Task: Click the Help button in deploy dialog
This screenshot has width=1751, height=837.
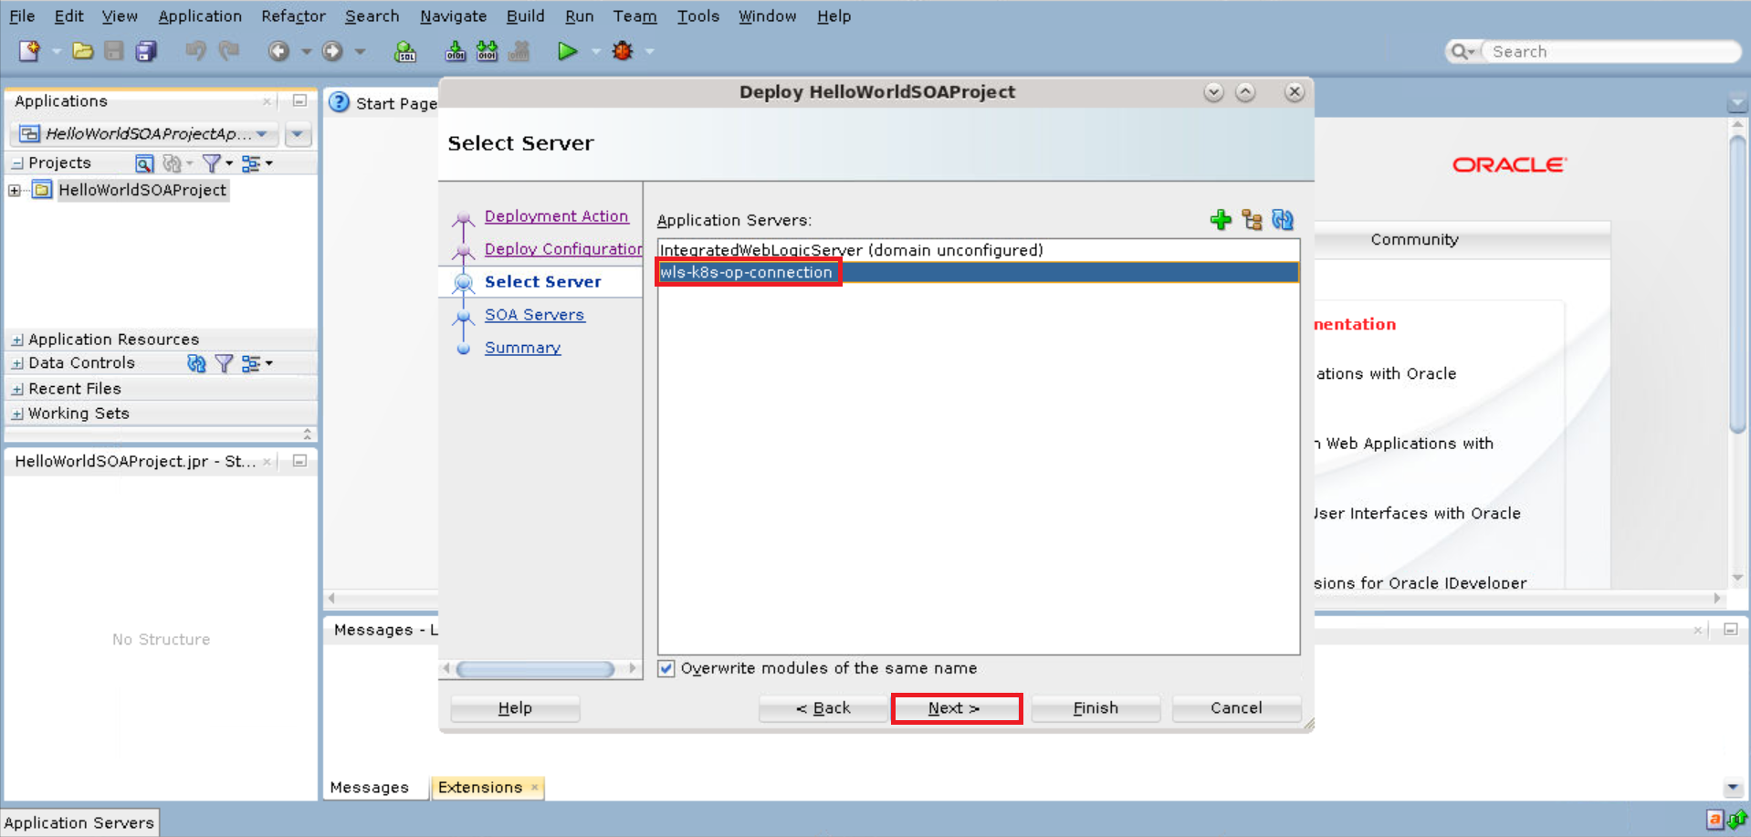Action: tap(515, 708)
